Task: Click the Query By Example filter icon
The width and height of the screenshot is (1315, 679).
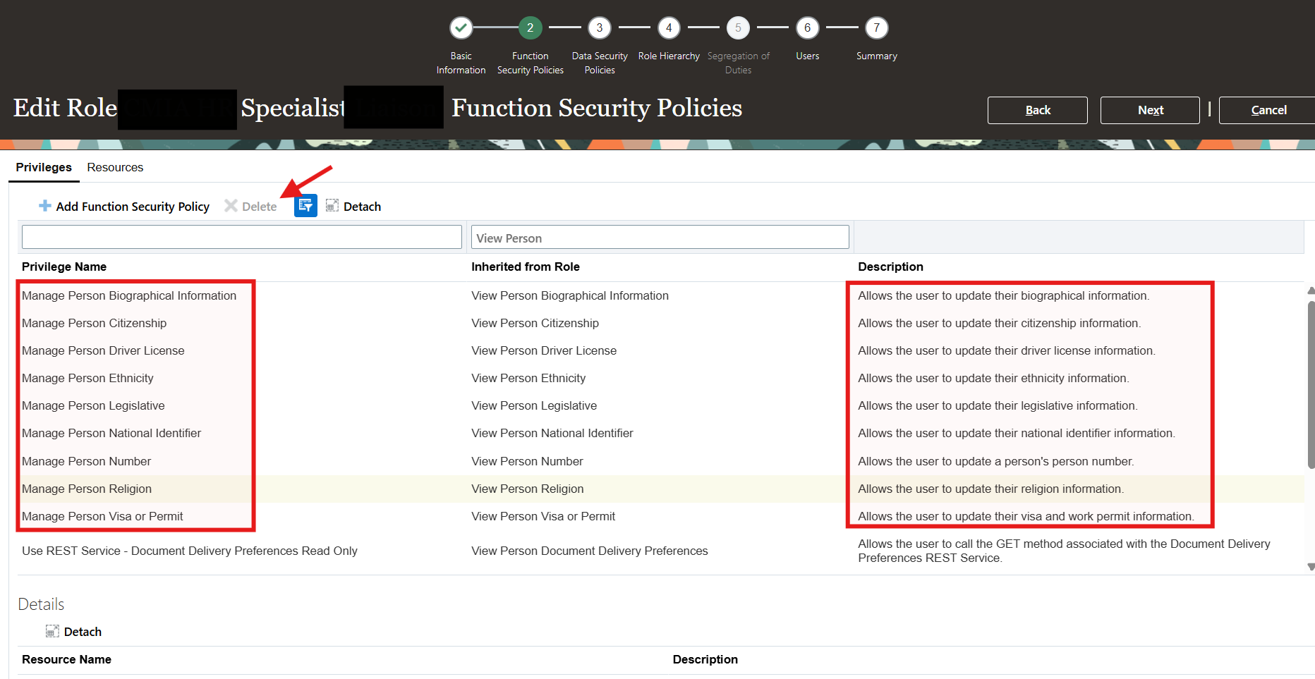Action: click(x=305, y=206)
